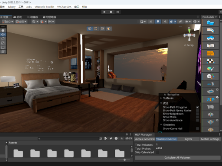Open the draw mode (shading) dropdown
Viewport: 222px width, 166px height.
143,22
